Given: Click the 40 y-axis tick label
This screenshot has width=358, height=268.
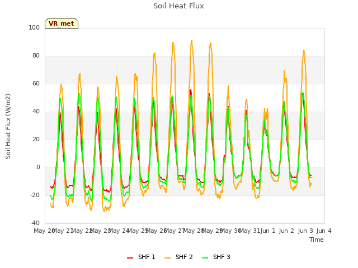Looking at the screenshot, I should coord(36,112).
